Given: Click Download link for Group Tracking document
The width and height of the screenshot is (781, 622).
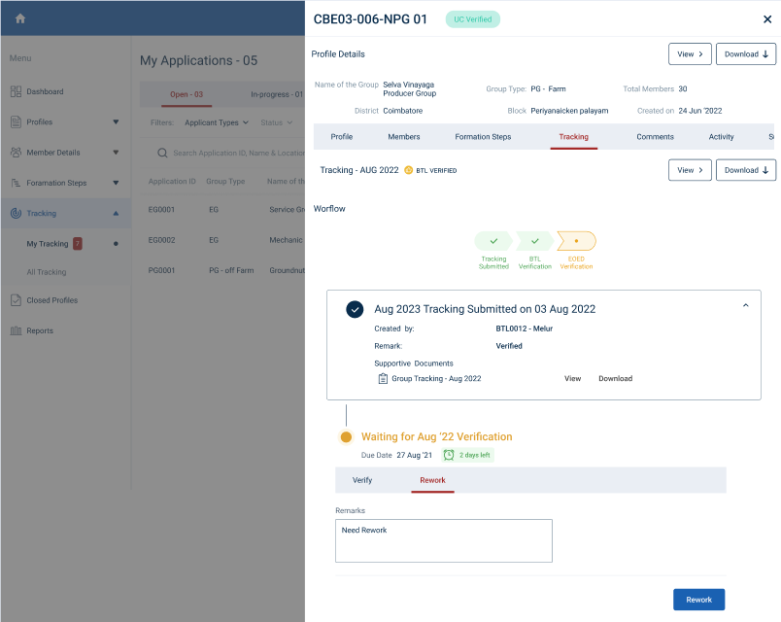Looking at the screenshot, I should click(615, 378).
